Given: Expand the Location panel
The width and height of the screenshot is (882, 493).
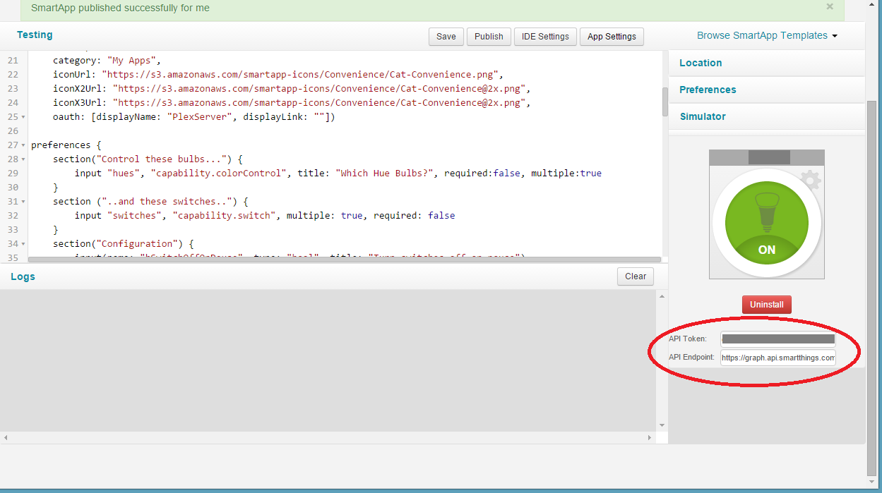Looking at the screenshot, I should tap(767, 63).
